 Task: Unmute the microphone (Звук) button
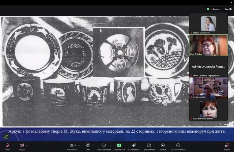pos(7,146)
